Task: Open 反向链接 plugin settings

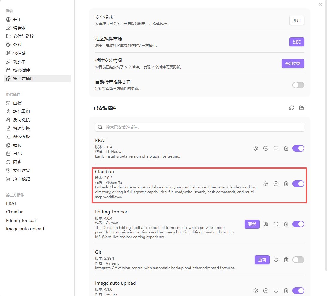Action: tap(37, 120)
